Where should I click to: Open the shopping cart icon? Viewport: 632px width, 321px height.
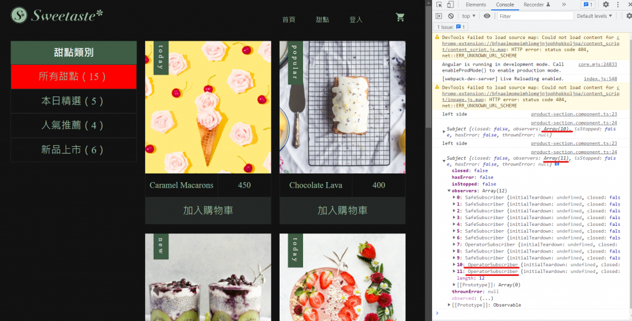click(x=400, y=17)
